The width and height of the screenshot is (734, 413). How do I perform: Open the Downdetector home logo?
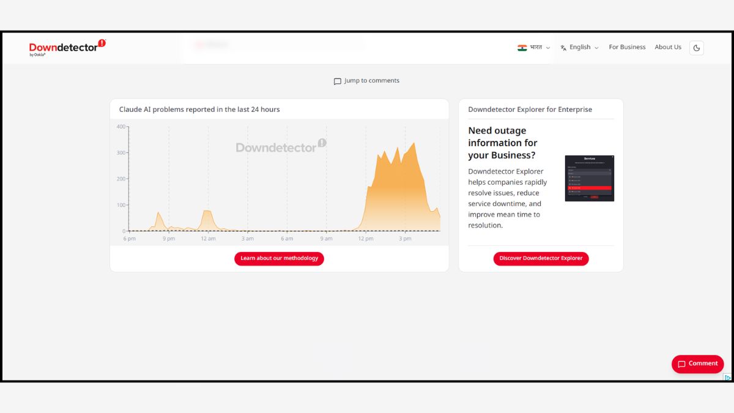(67, 48)
